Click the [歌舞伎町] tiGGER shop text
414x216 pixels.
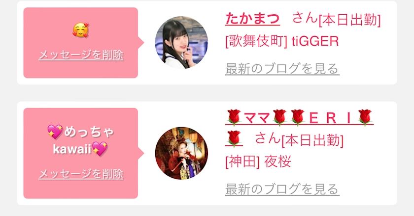[x=282, y=41]
